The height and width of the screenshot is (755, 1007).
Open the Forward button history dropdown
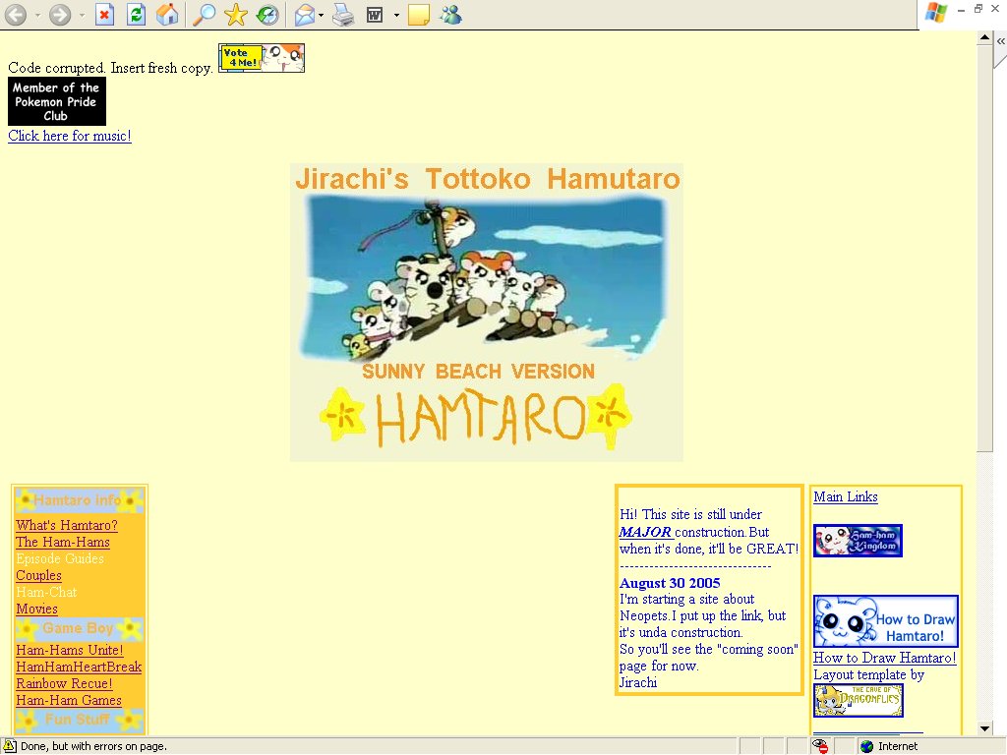pyautogui.click(x=82, y=15)
